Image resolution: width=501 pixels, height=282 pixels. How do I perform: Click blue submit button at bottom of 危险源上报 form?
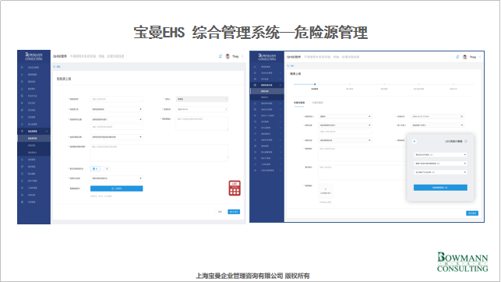pyautogui.click(x=234, y=212)
